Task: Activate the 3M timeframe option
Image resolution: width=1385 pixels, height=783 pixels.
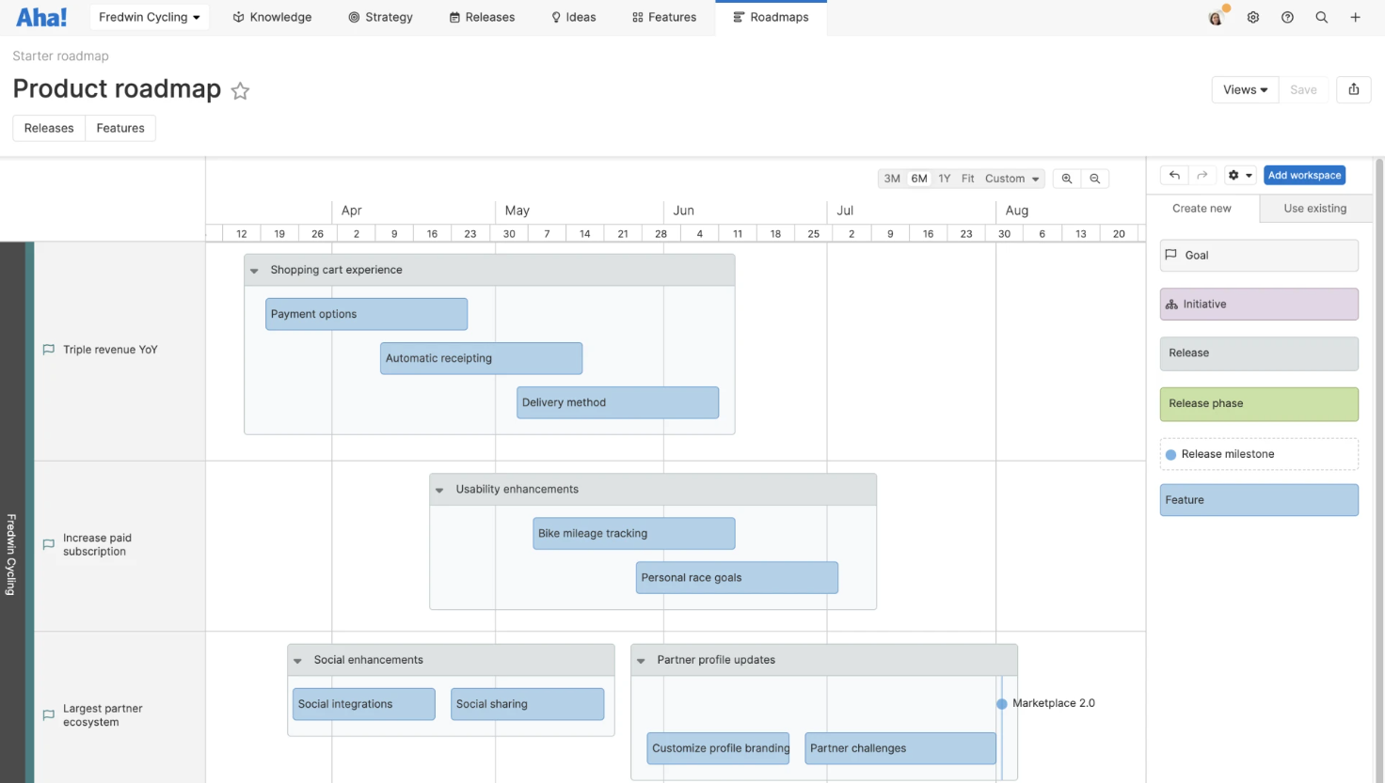Action: point(892,178)
